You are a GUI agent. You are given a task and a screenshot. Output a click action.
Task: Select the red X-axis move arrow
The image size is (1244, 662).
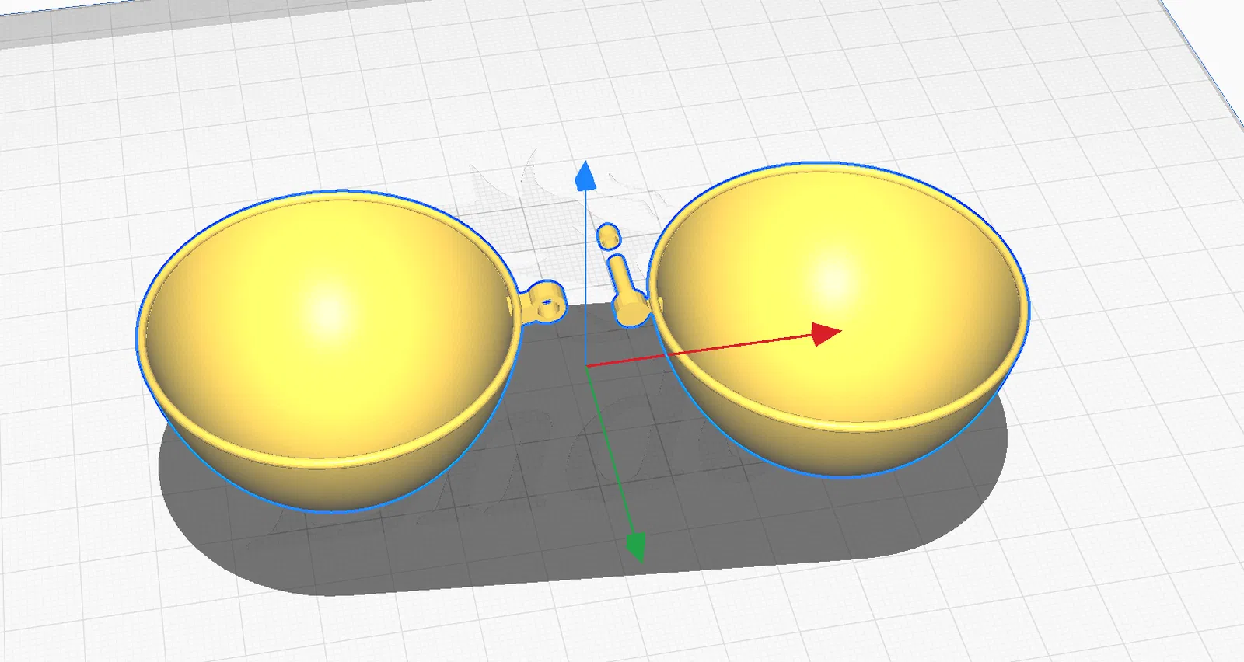(x=826, y=333)
